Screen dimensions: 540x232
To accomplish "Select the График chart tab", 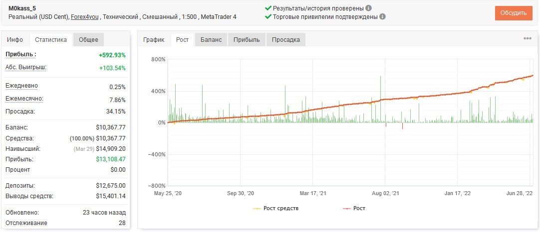I will coord(154,39).
